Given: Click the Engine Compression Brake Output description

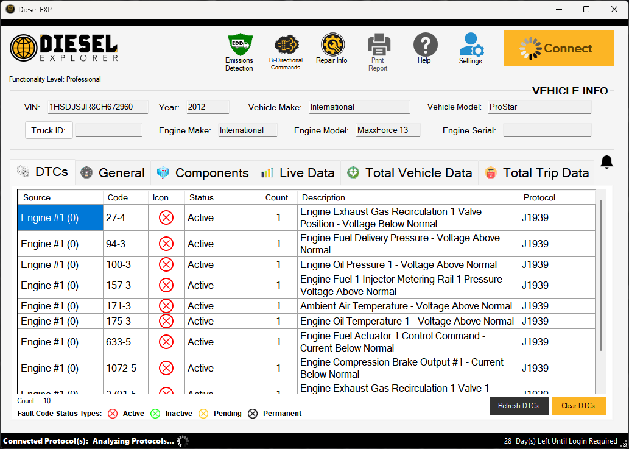Looking at the screenshot, I should pos(408,368).
